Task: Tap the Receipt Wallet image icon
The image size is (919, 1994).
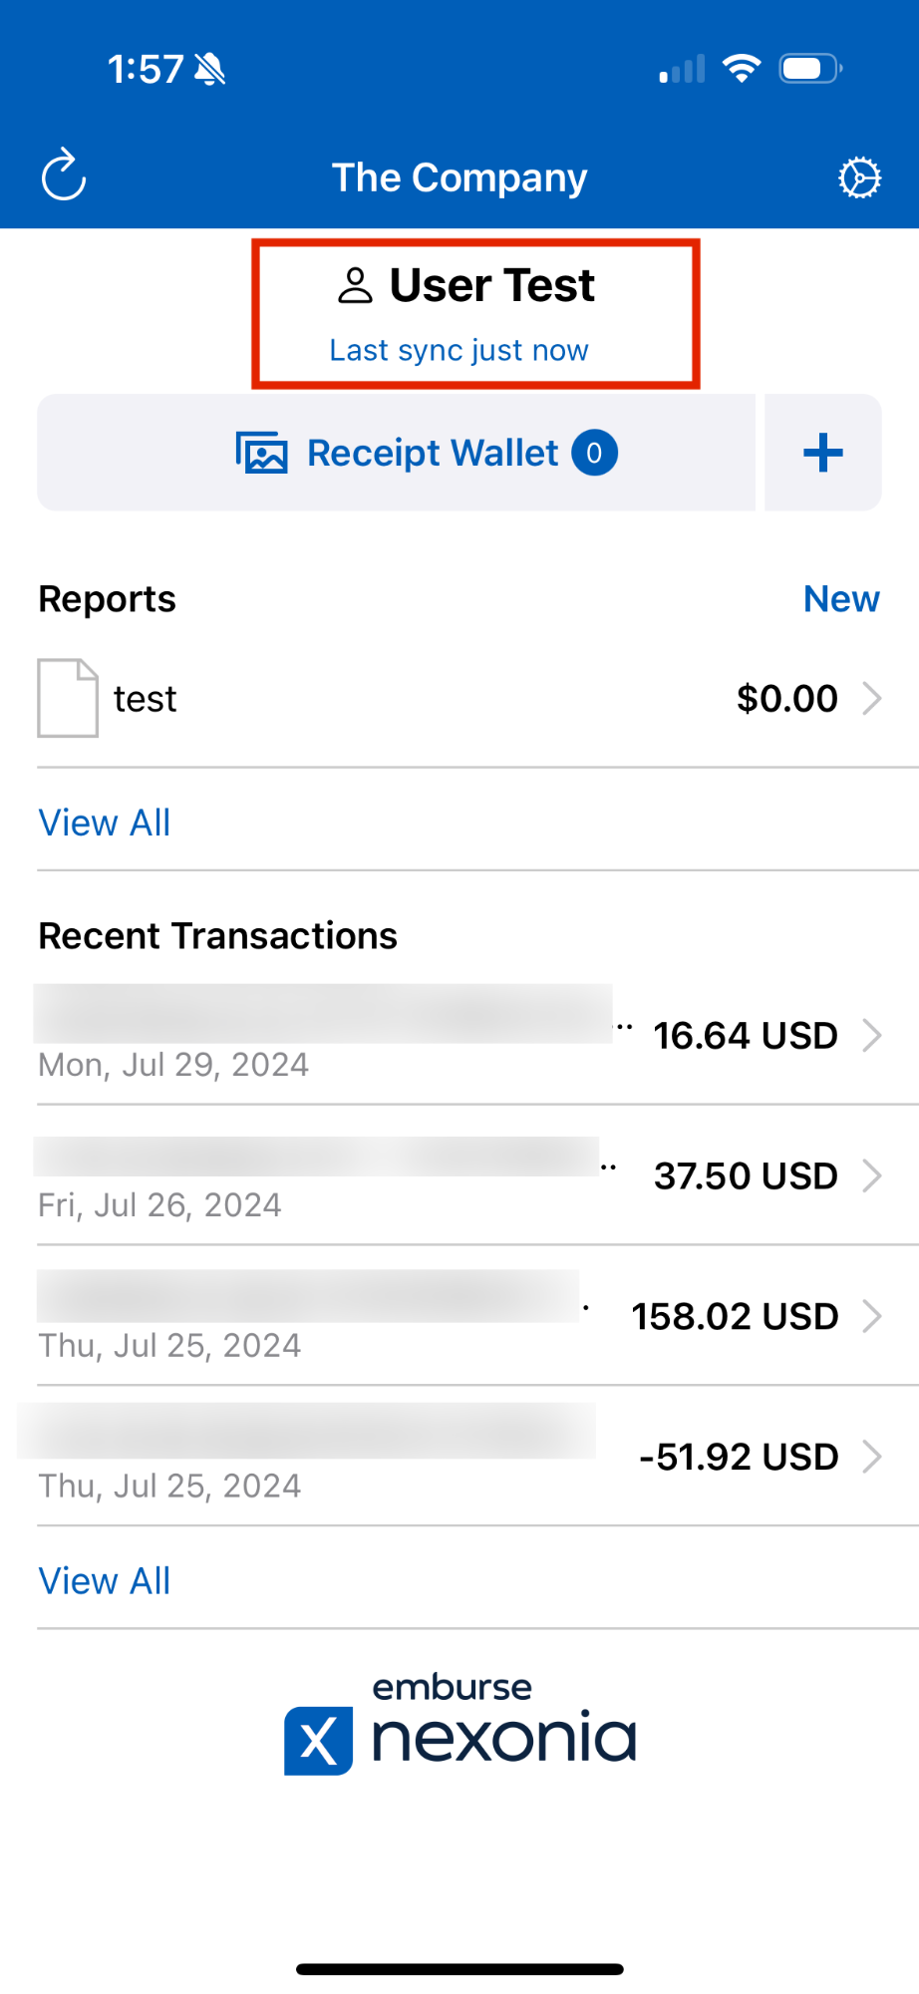Action: pyautogui.click(x=261, y=453)
